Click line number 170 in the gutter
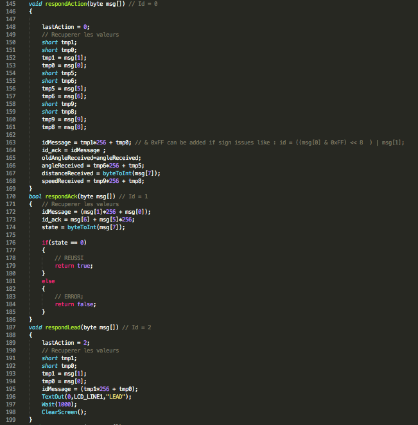418x425 pixels. [11, 196]
